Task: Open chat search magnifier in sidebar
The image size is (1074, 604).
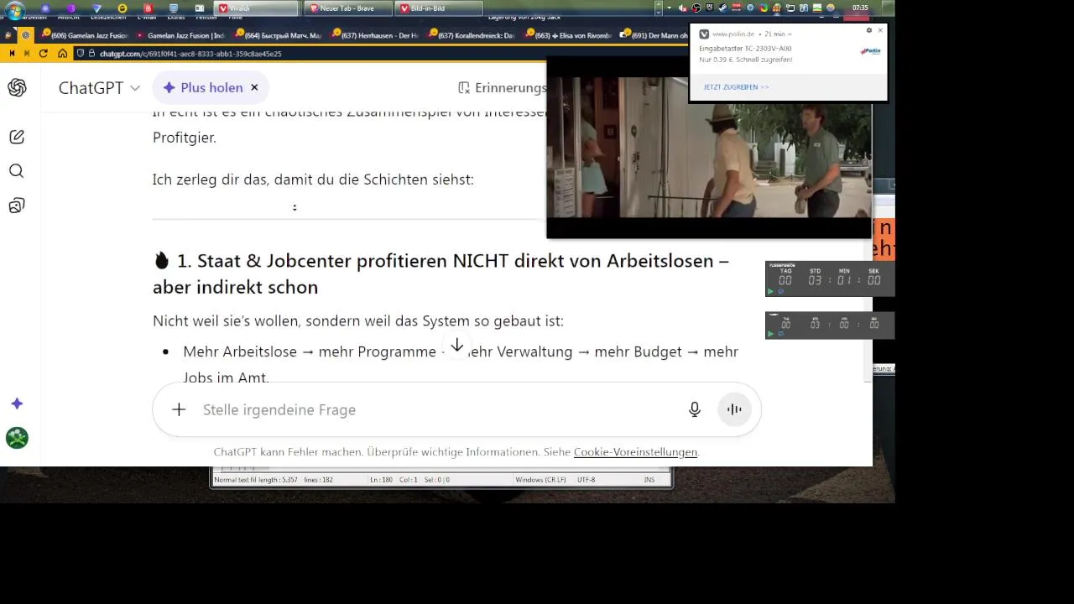Action: pyautogui.click(x=17, y=171)
